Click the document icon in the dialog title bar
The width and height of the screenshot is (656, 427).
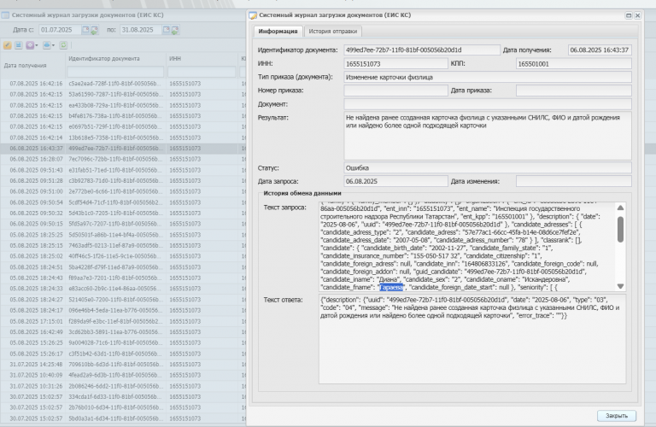pyautogui.click(x=253, y=15)
